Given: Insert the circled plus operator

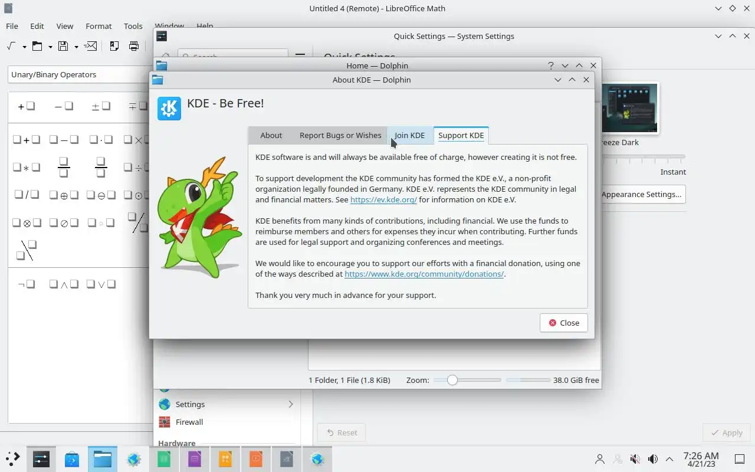Looking at the screenshot, I should [64, 195].
